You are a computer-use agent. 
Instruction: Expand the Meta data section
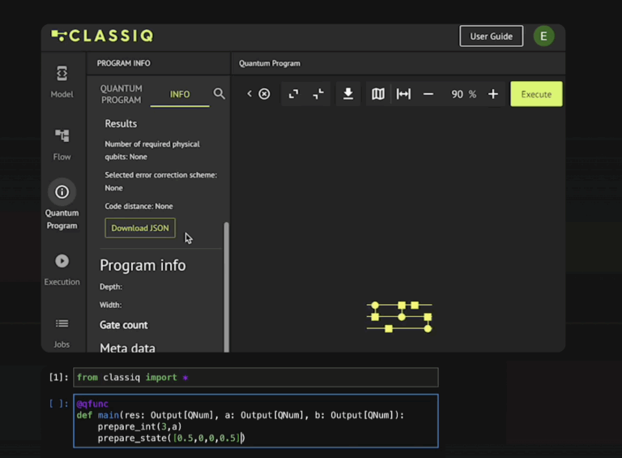click(127, 348)
